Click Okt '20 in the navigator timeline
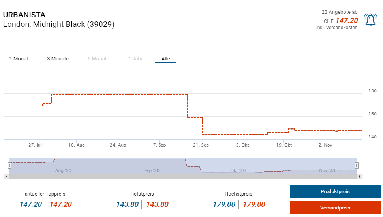This screenshot has height=217, width=383. pyautogui.click(x=238, y=170)
